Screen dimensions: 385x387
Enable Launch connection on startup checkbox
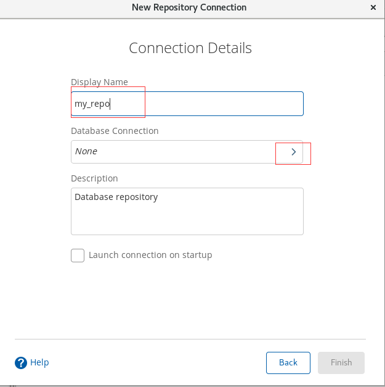point(78,255)
